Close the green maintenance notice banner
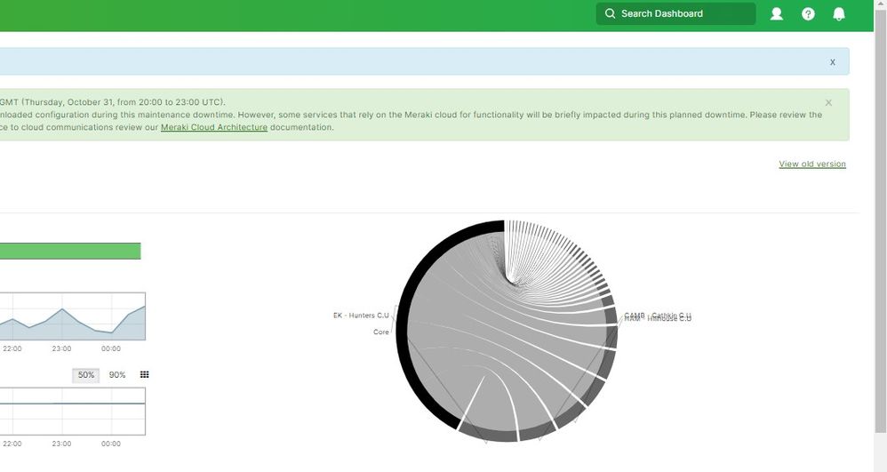887x472 pixels. (x=828, y=103)
